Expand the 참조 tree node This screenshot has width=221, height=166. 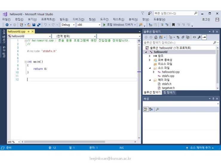coord(150,56)
